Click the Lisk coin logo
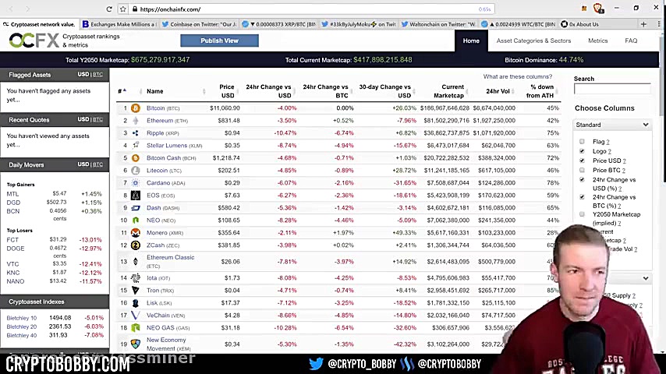This screenshot has width=666, height=374. click(136, 303)
